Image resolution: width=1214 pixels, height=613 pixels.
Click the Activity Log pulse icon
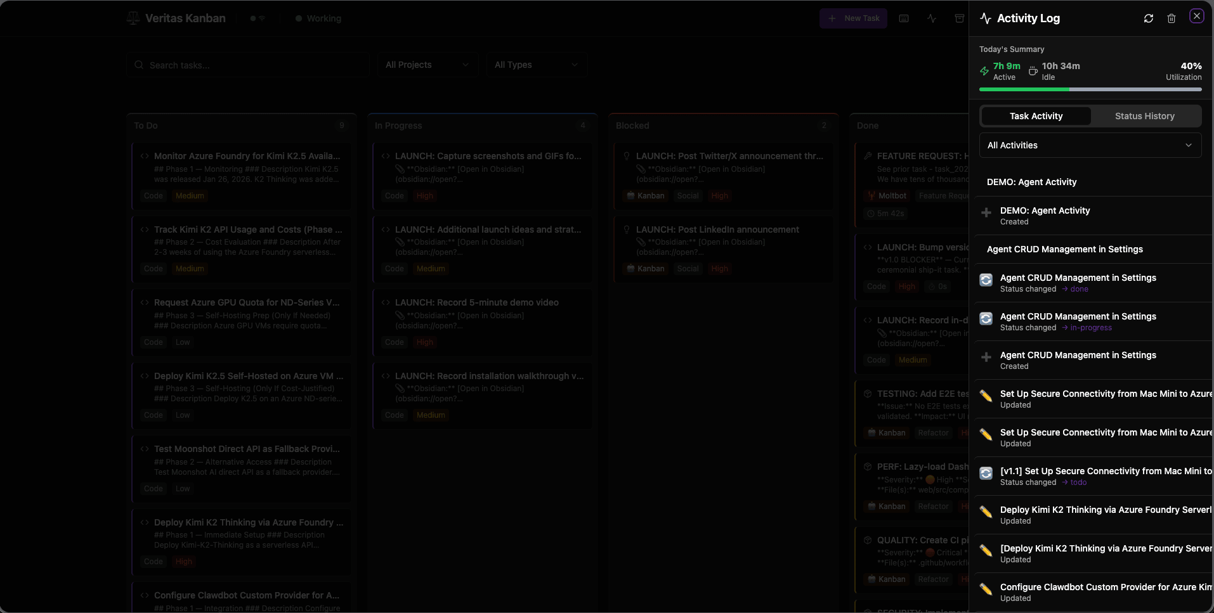click(985, 18)
